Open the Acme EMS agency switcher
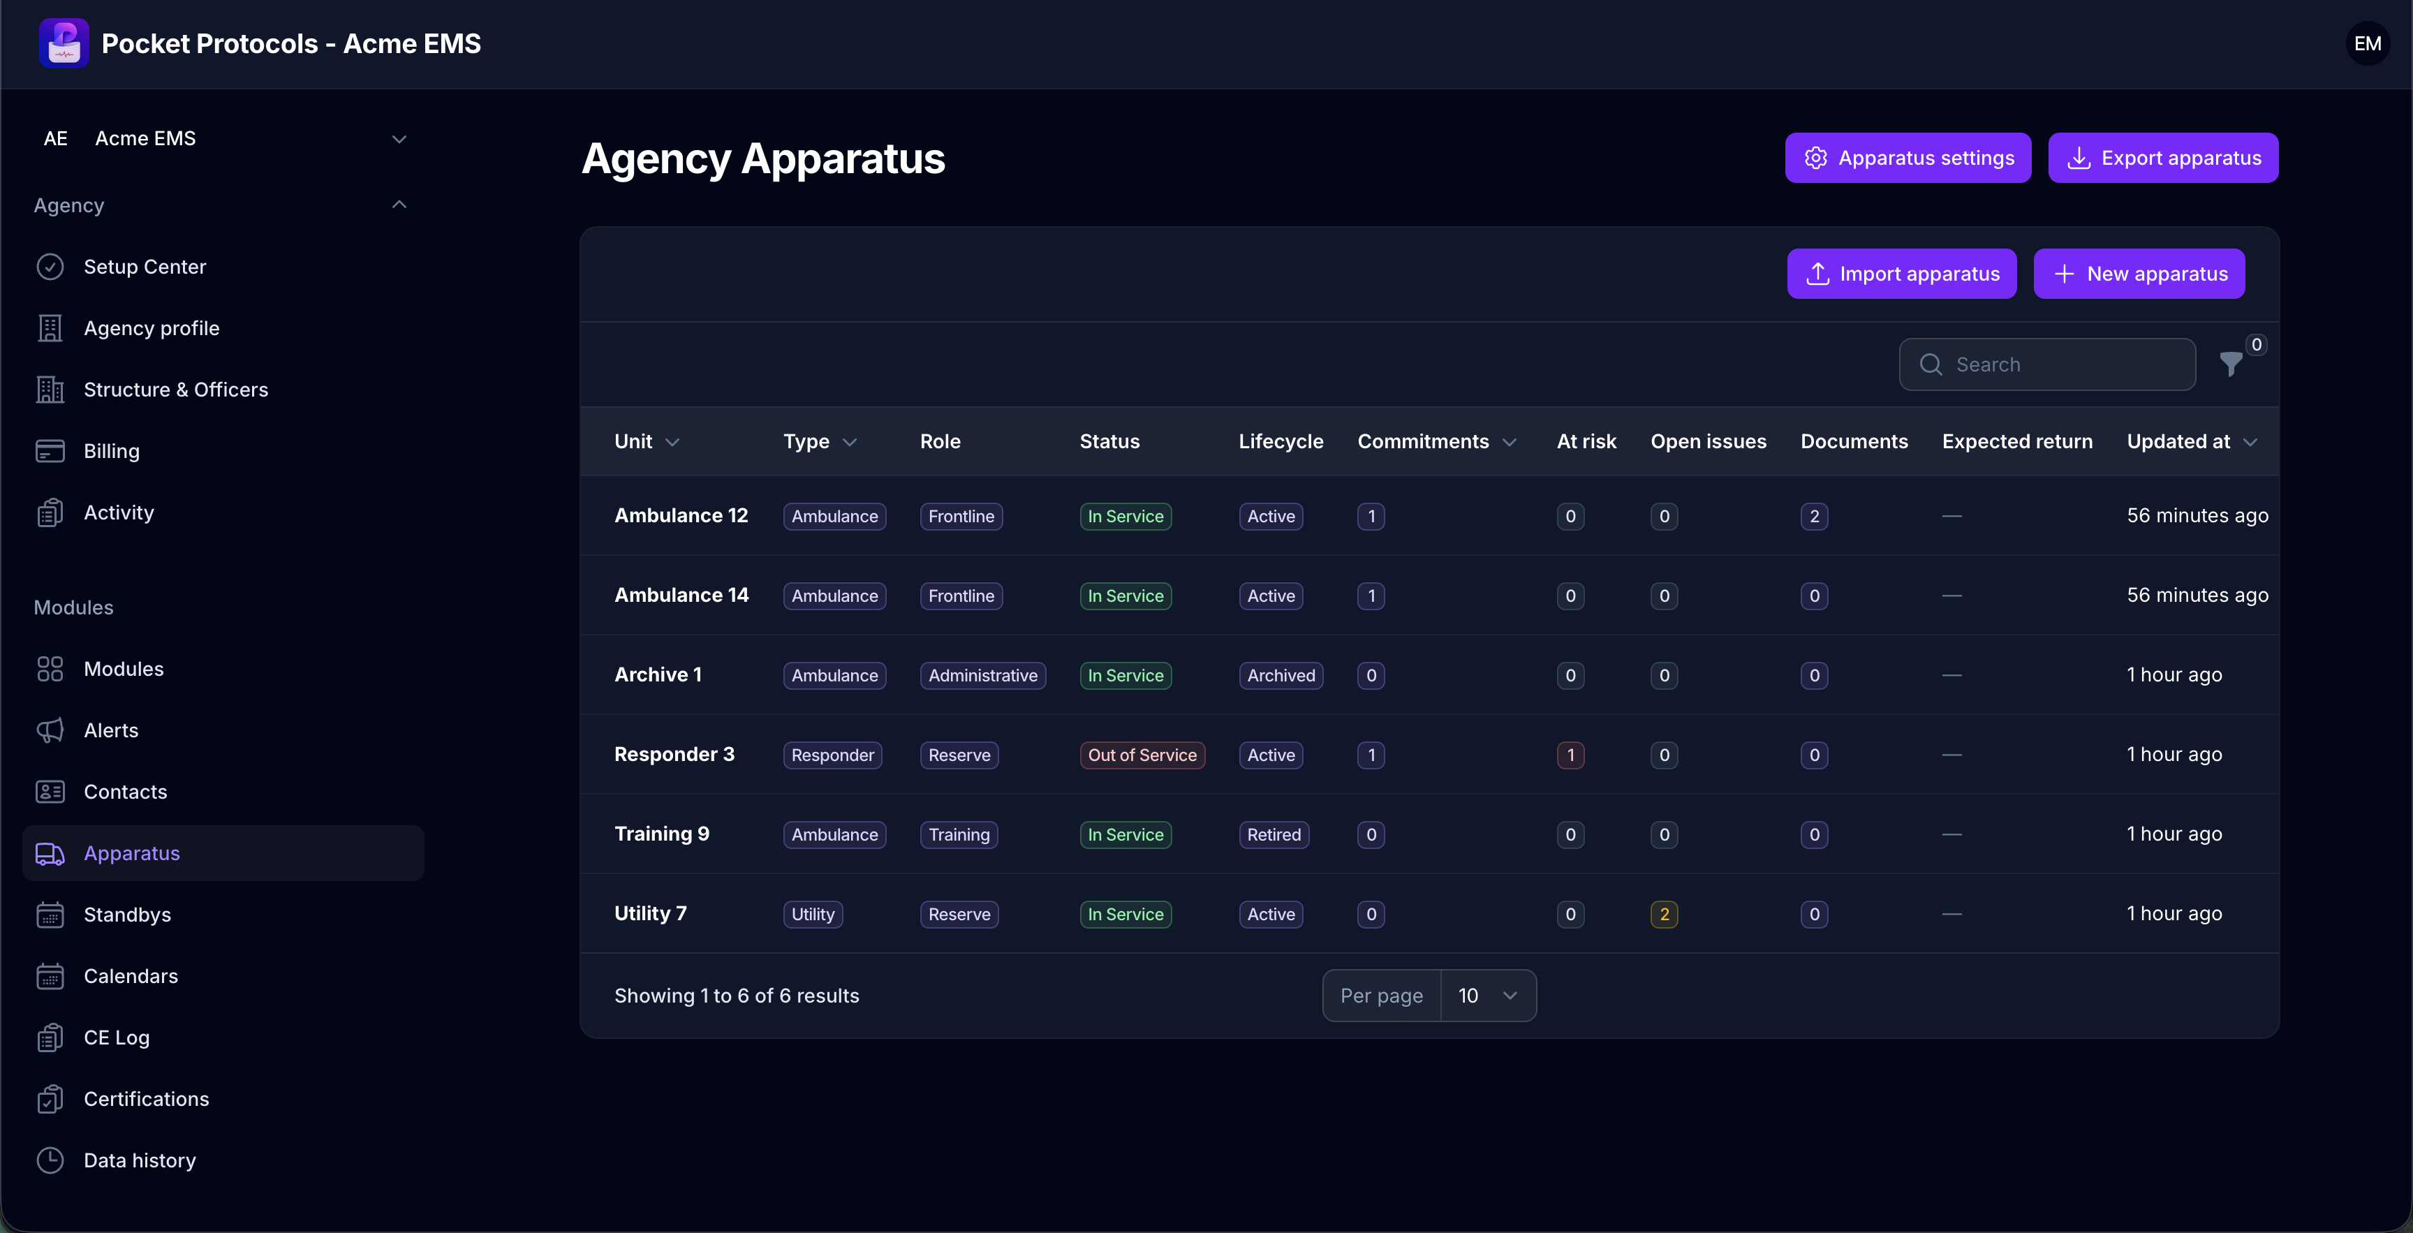Viewport: 2413px width, 1233px height. [224, 139]
